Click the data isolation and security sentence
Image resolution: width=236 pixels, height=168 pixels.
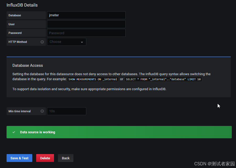tap(89, 89)
